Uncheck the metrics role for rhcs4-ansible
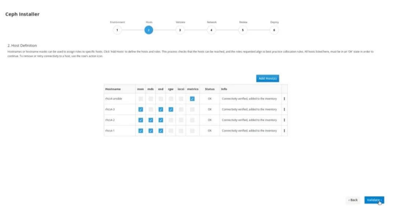The height and width of the screenshot is (206, 396). click(x=192, y=99)
